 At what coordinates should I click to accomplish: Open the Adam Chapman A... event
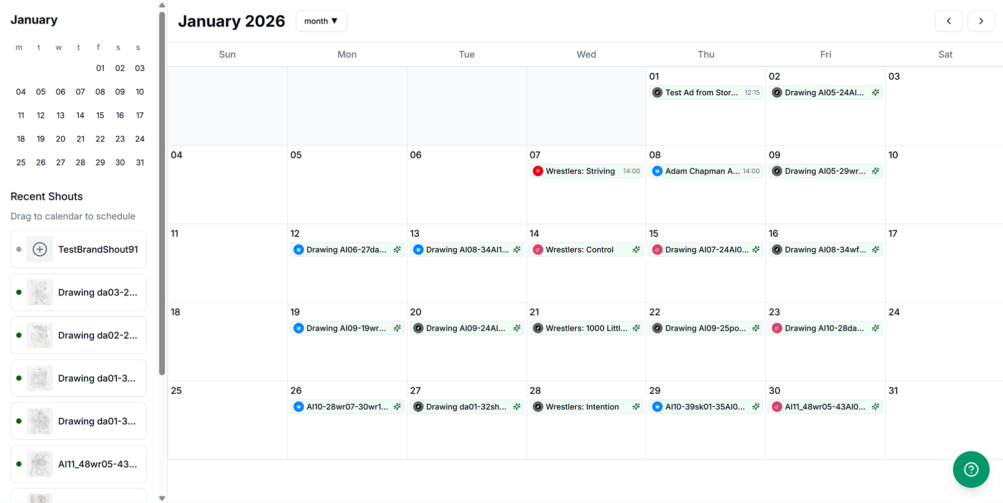coord(706,171)
